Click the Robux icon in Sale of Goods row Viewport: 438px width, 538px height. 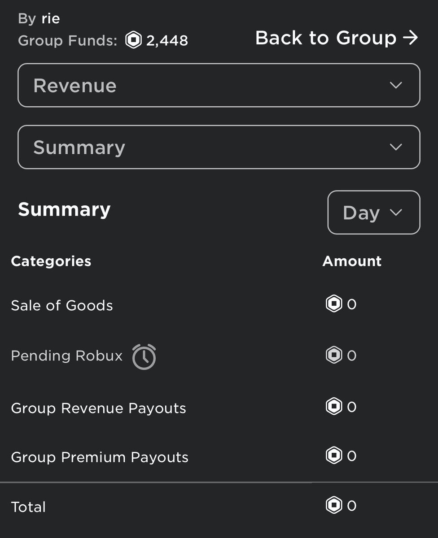pyautogui.click(x=333, y=304)
